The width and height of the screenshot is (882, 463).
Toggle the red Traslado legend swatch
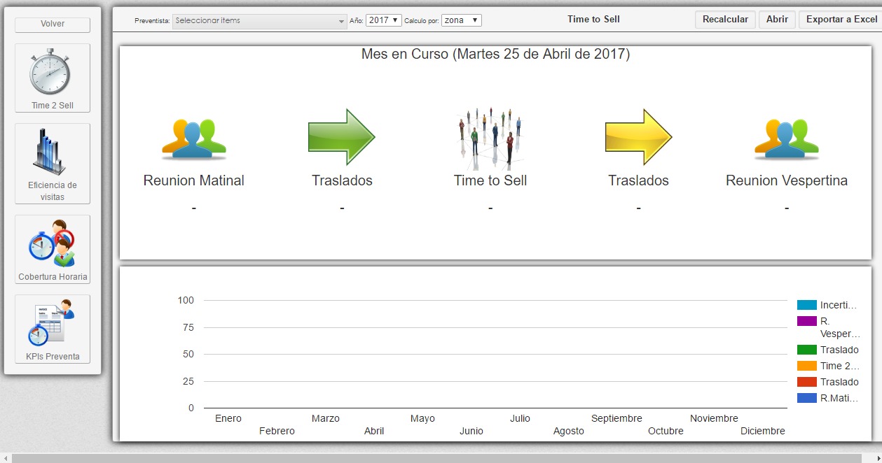tap(807, 382)
